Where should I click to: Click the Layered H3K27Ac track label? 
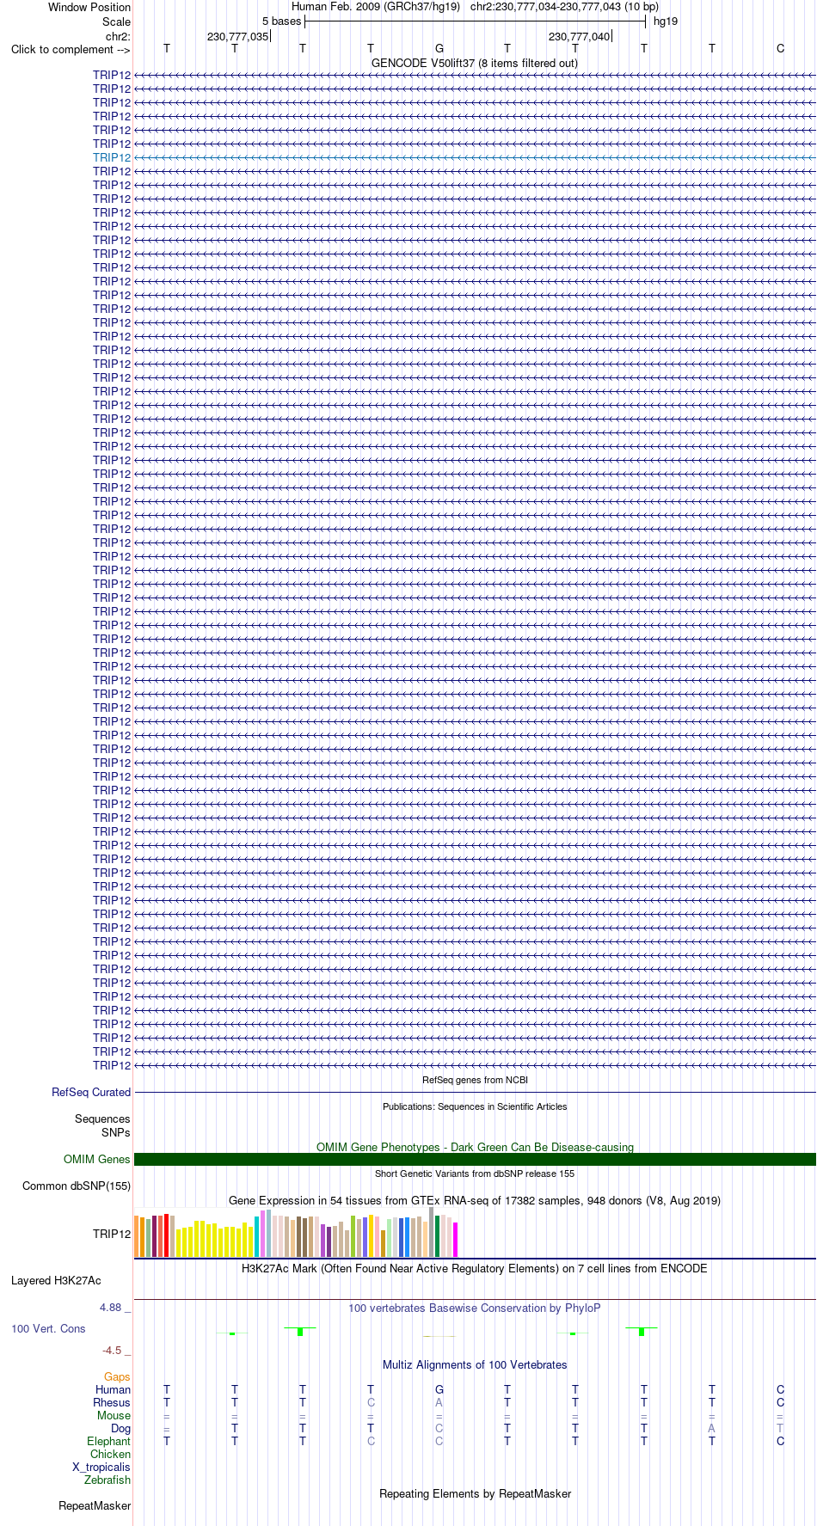pyautogui.click(x=56, y=1280)
